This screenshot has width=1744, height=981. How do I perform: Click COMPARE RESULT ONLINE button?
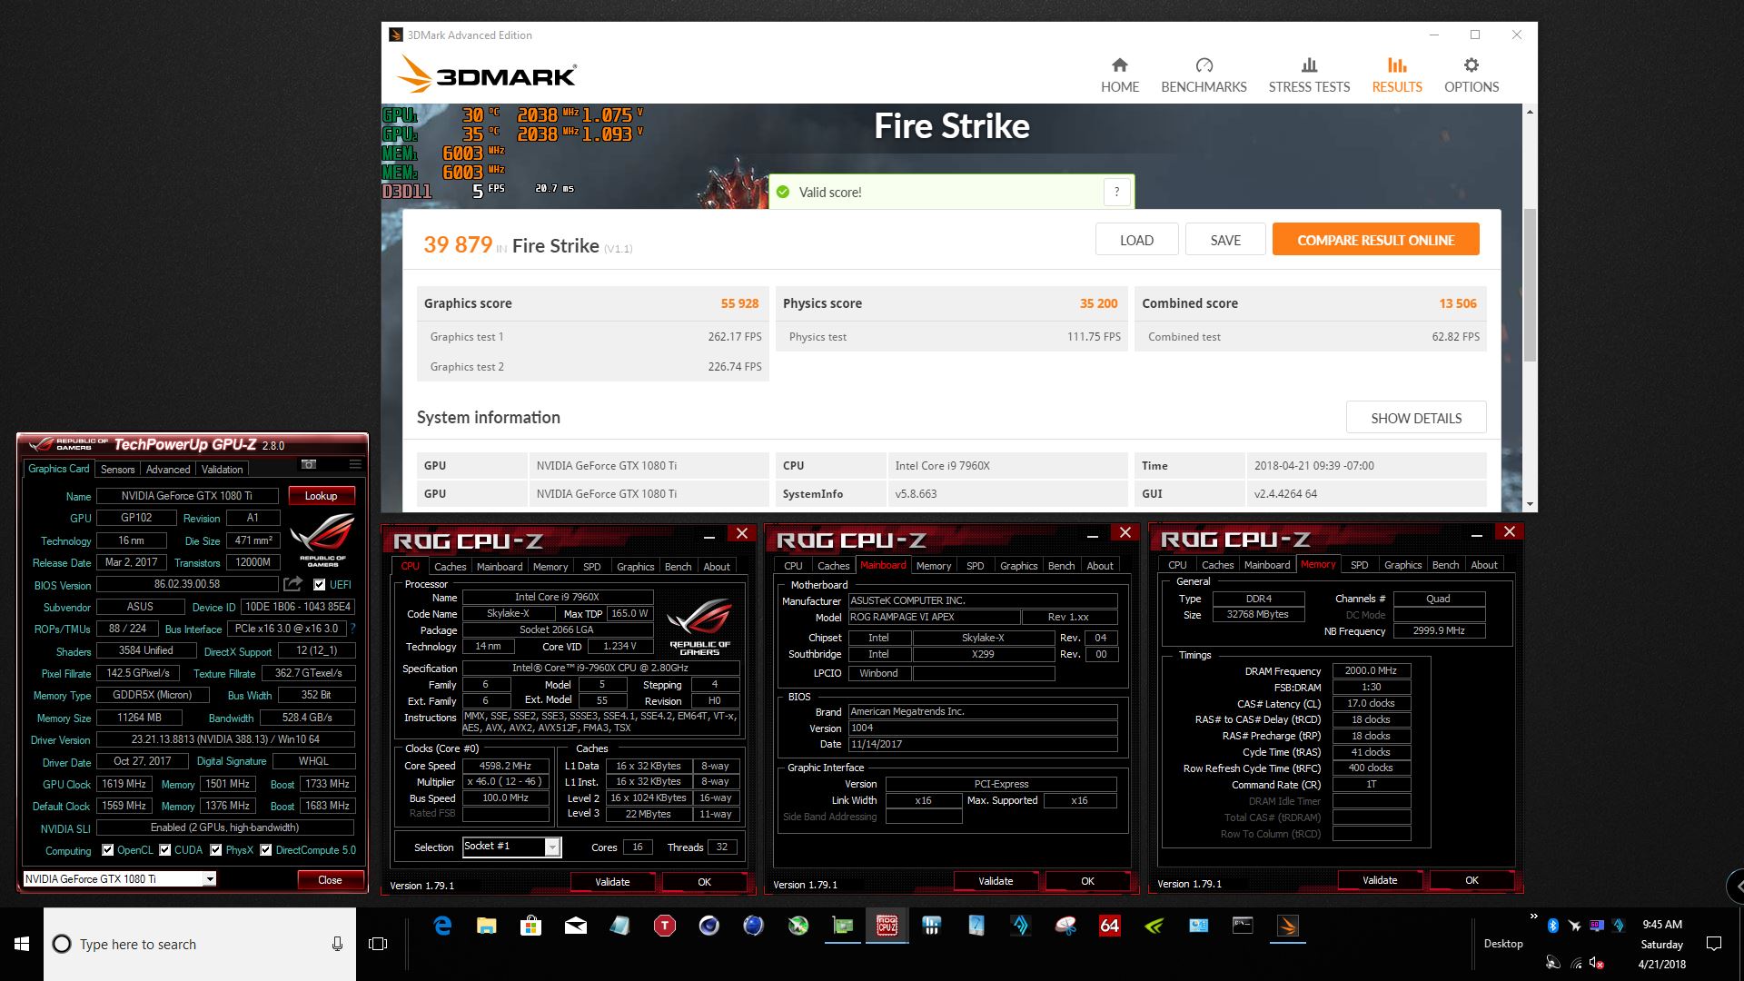[1375, 240]
